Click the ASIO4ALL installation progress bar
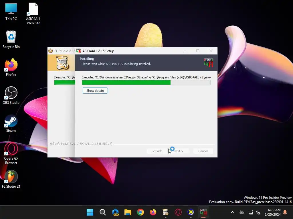Screen dimensions: 293x219 (x=146, y=82)
